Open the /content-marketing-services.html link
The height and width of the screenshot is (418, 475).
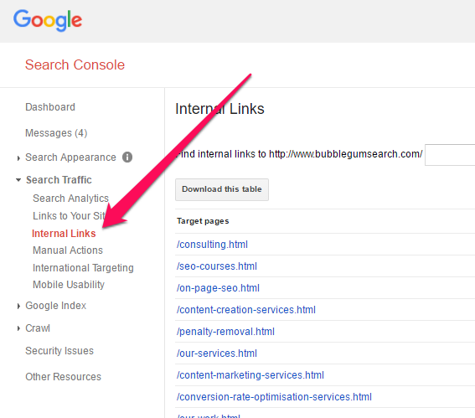[250, 375]
